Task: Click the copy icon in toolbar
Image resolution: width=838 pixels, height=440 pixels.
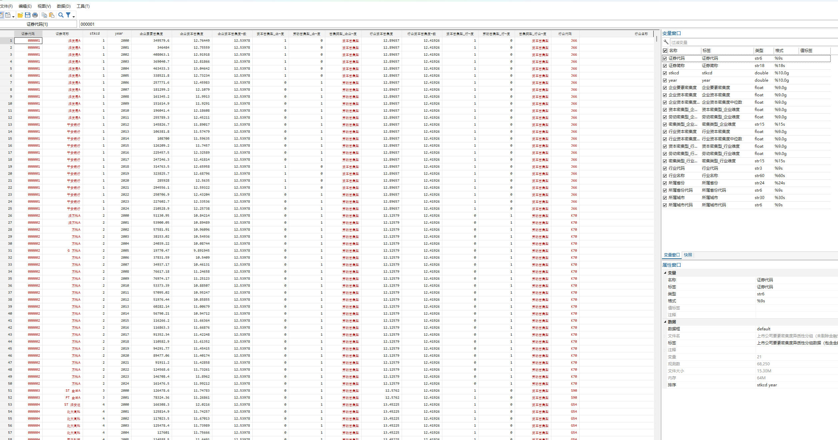Action: 44,15
